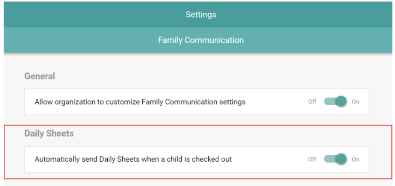Select On label for organization customize setting
The height and width of the screenshot is (186, 395).
tap(355, 102)
